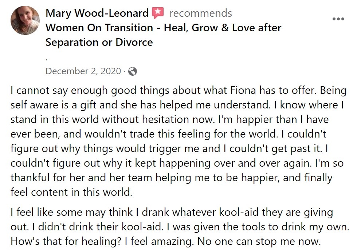Open Mary Wood-Leonard's profile picture

pyautogui.click(x=25, y=20)
